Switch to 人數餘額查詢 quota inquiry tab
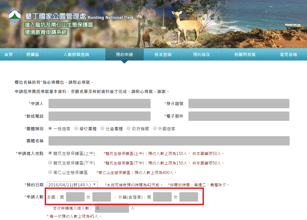The width and height of the screenshot is (307, 220). pyautogui.click(x=76, y=54)
